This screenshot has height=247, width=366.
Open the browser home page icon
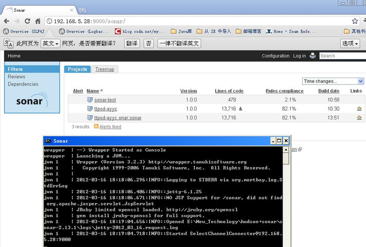tap(38, 21)
